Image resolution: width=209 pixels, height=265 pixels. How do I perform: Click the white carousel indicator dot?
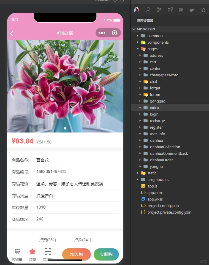click(x=65, y=128)
